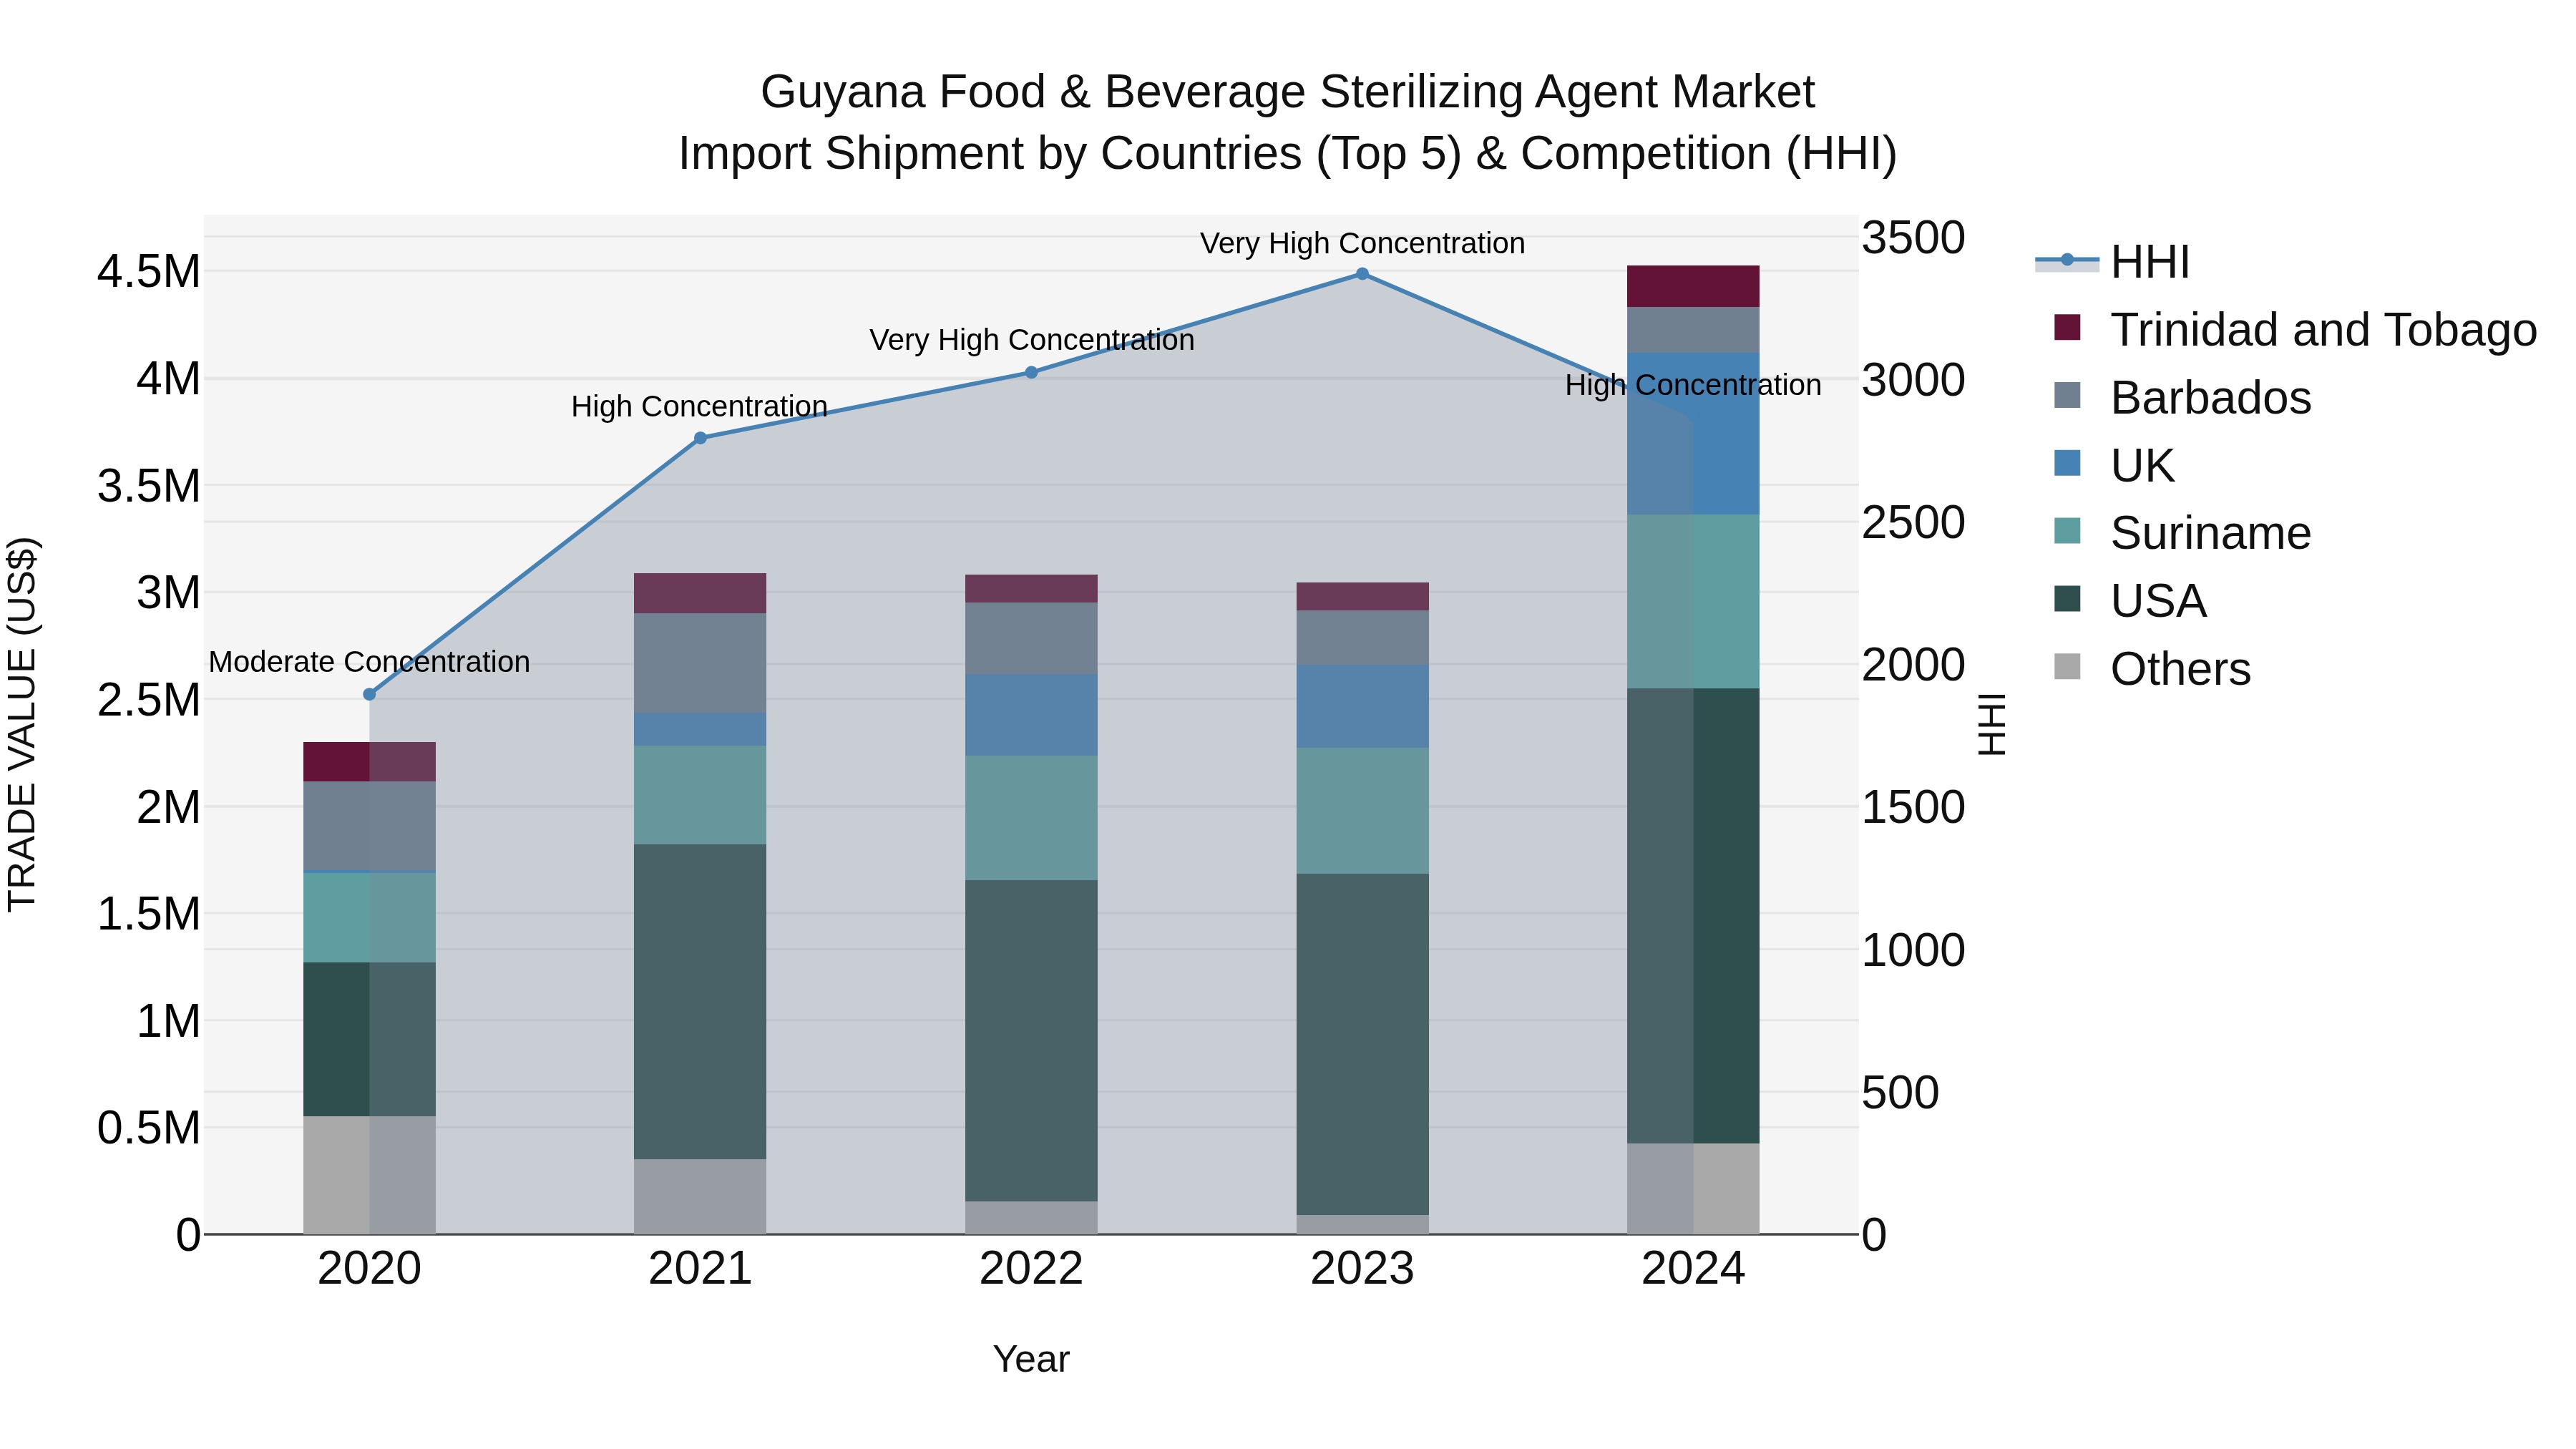2576x1449 pixels.
Task: Click Trinidad and Tobago segment in 2024 bar
Action: (1693, 286)
